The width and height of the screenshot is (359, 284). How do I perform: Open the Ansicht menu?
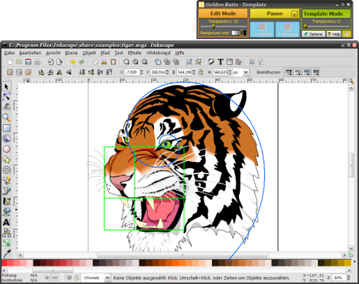tap(53, 53)
